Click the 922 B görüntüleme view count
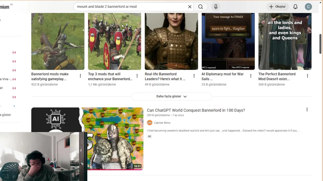 point(44,84)
